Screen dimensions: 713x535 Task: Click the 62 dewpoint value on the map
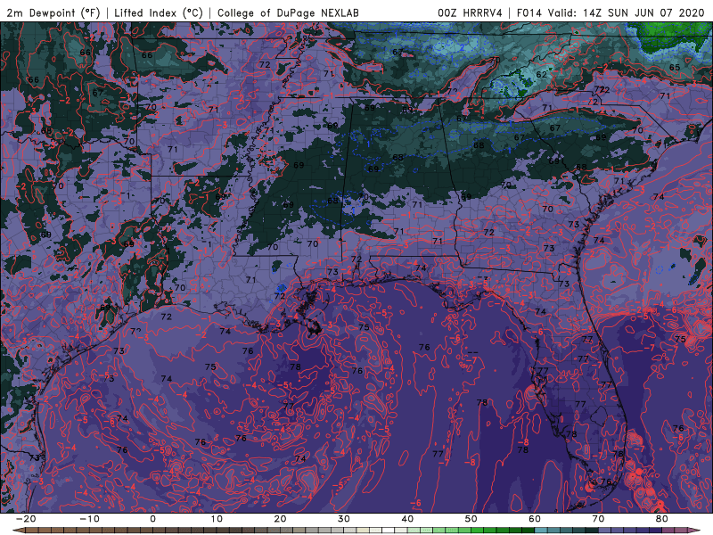point(541,74)
